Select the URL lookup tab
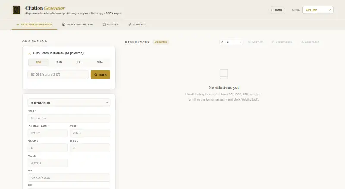Viewport: 345px width, 189px height. [x=79, y=62]
